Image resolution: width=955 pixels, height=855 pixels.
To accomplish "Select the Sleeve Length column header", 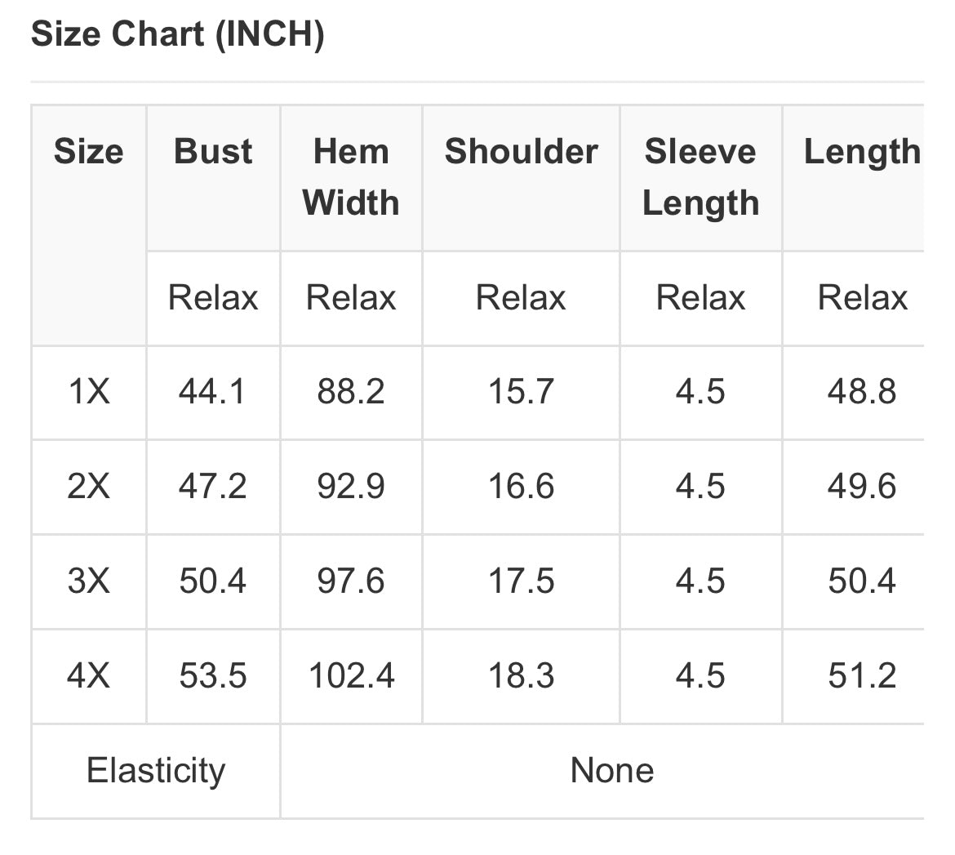I will [x=700, y=177].
